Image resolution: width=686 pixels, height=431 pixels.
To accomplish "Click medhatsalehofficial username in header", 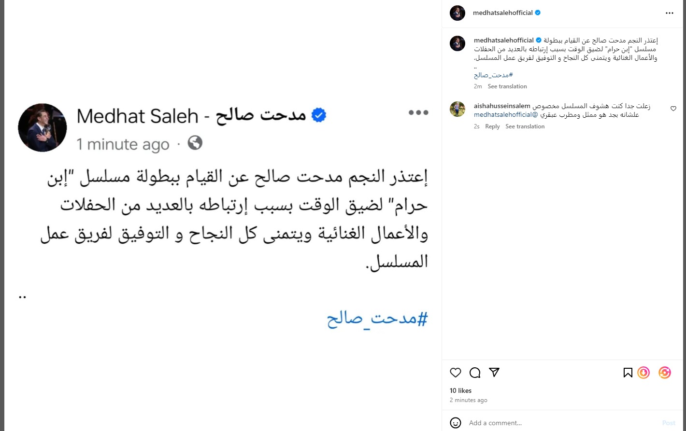I will [x=502, y=13].
